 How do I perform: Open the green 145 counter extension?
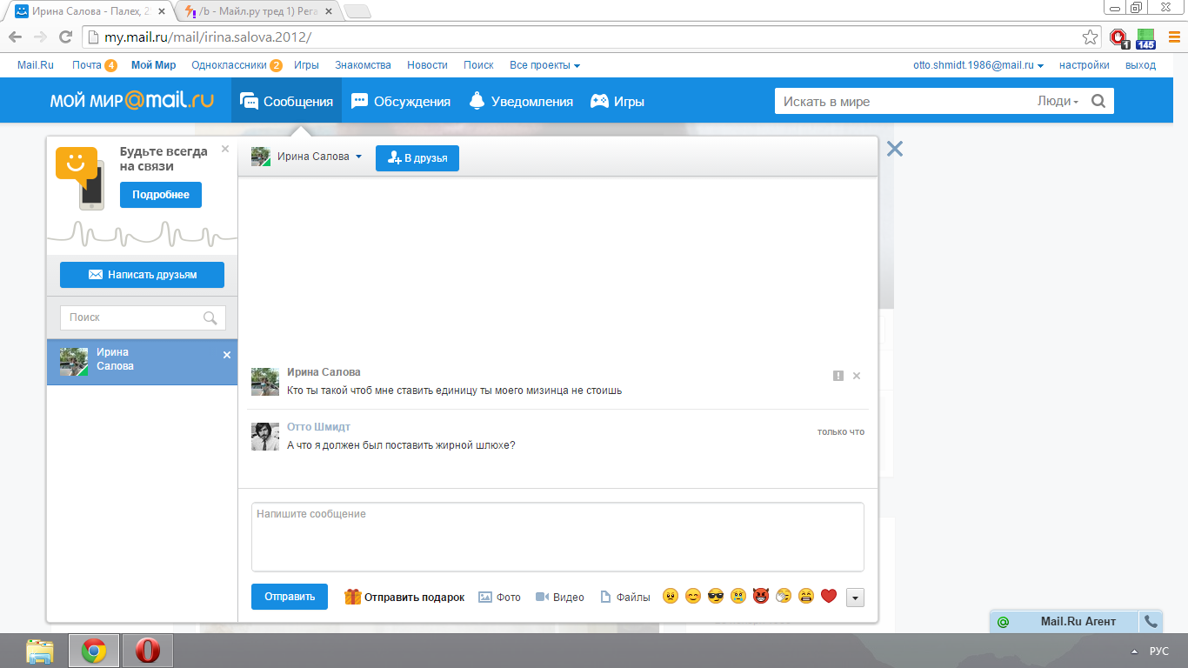click(x=1145, y=38)
